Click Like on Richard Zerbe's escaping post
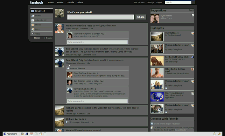 (x=89, y=114)
